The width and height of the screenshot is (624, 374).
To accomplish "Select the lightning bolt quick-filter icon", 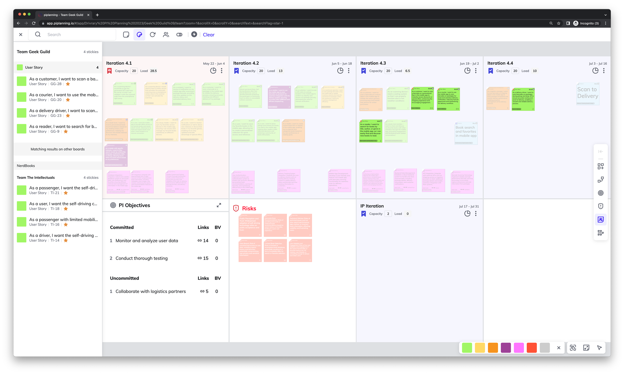I will click(194, 35).
